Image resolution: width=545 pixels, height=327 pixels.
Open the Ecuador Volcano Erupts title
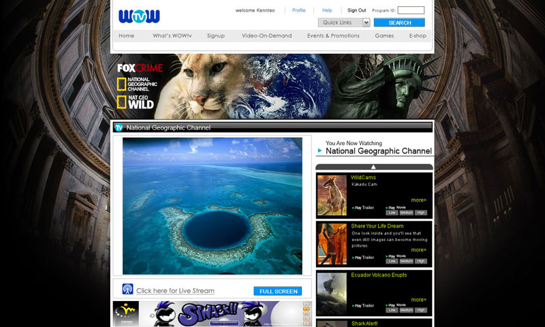pyautogui.click(x=379, y=275)
